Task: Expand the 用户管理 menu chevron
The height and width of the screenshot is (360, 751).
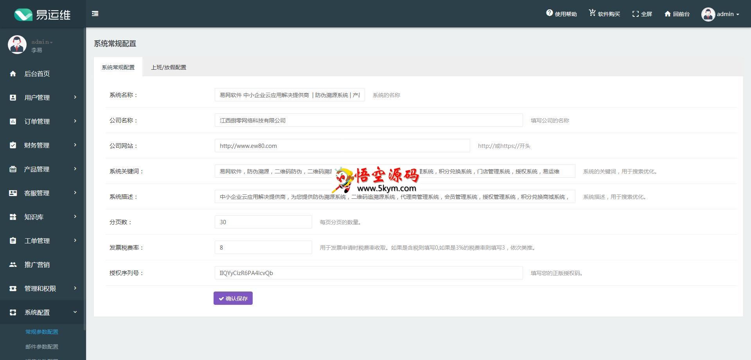Action: coord(75,97)
